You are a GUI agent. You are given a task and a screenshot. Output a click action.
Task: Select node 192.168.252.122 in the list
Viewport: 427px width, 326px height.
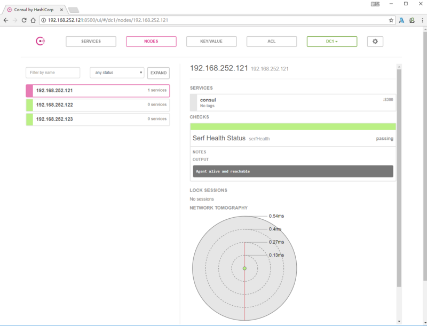[x=98, y=105]
